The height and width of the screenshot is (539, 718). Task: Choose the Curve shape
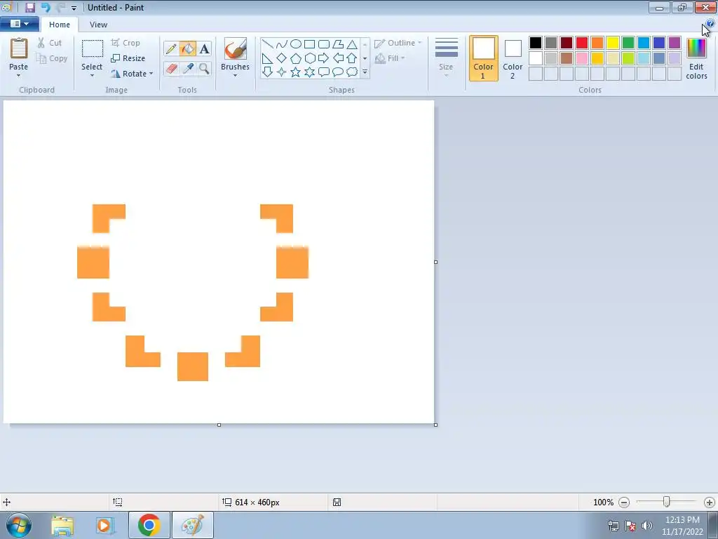click(282, 44)
